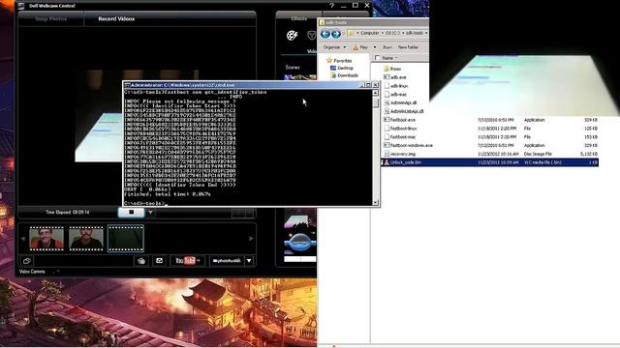Upload to YouTube with the YouTube button
The height and width of the screenshot is (348, 620).
click(187, 261)
